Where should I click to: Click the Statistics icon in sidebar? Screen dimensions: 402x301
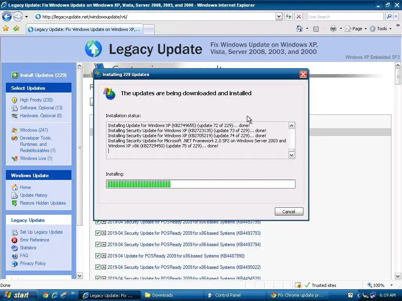coord(15,248)
